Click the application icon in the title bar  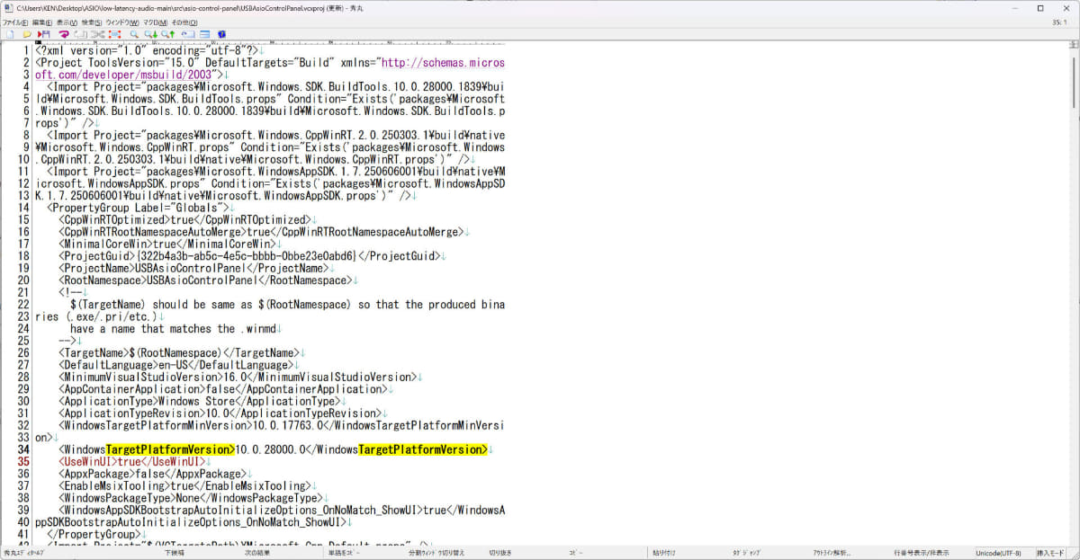point(7,7)
